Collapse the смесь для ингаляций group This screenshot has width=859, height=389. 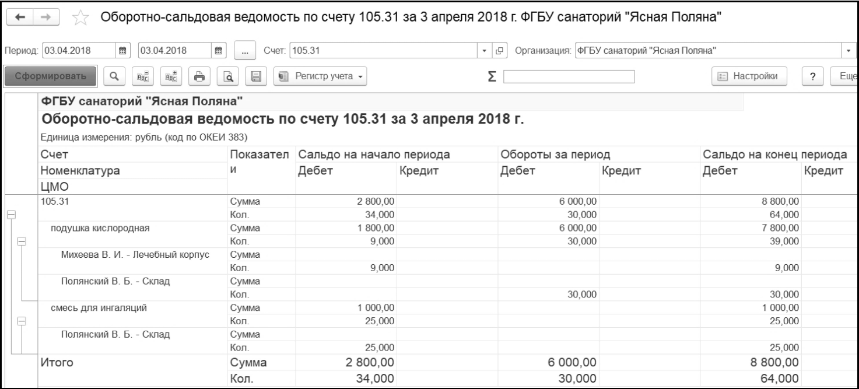[22, 321]
